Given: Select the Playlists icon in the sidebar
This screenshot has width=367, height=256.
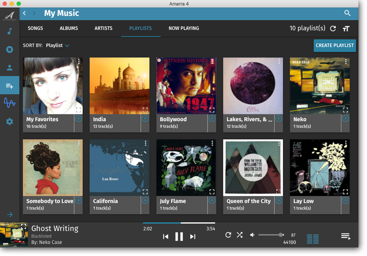Looking at the screenshot, I should click(10, 86).
